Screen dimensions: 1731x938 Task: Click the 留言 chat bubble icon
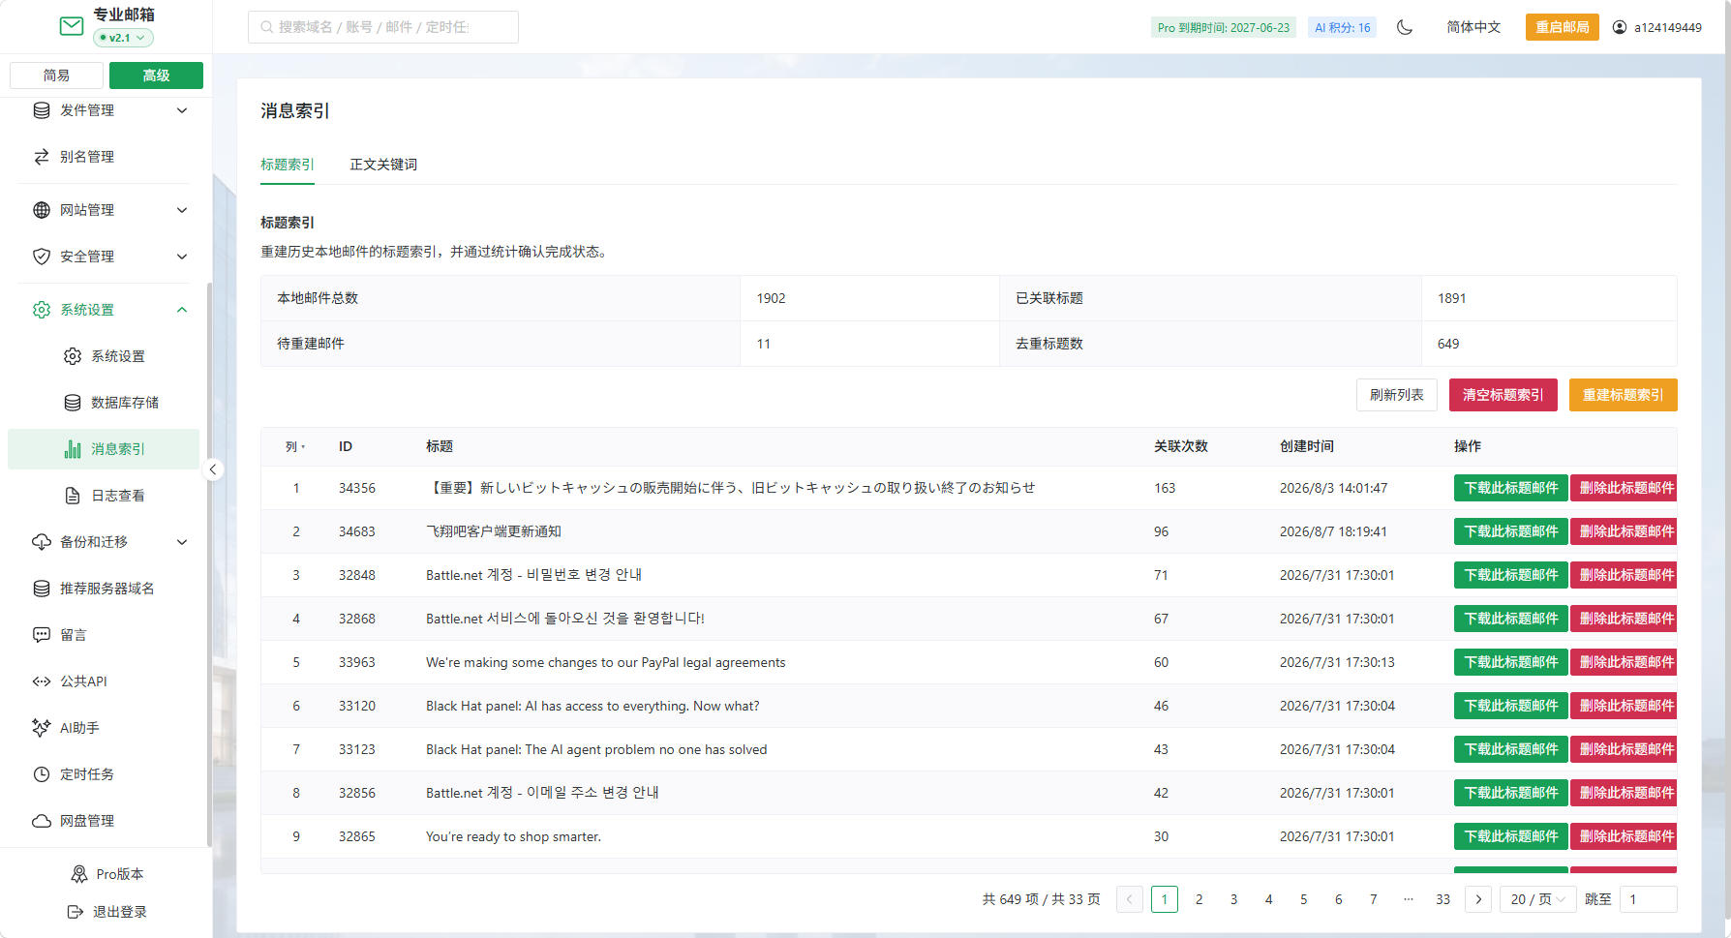(42, 635)
